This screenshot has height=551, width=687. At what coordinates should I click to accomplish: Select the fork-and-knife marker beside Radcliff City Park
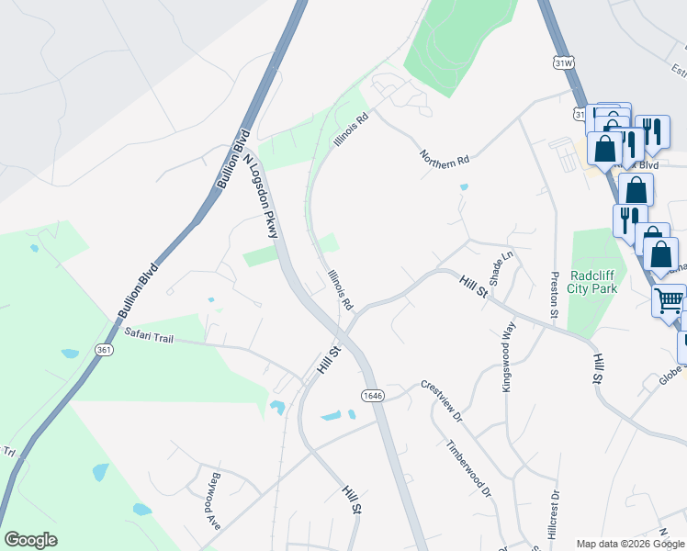click(x=629, y=221)
